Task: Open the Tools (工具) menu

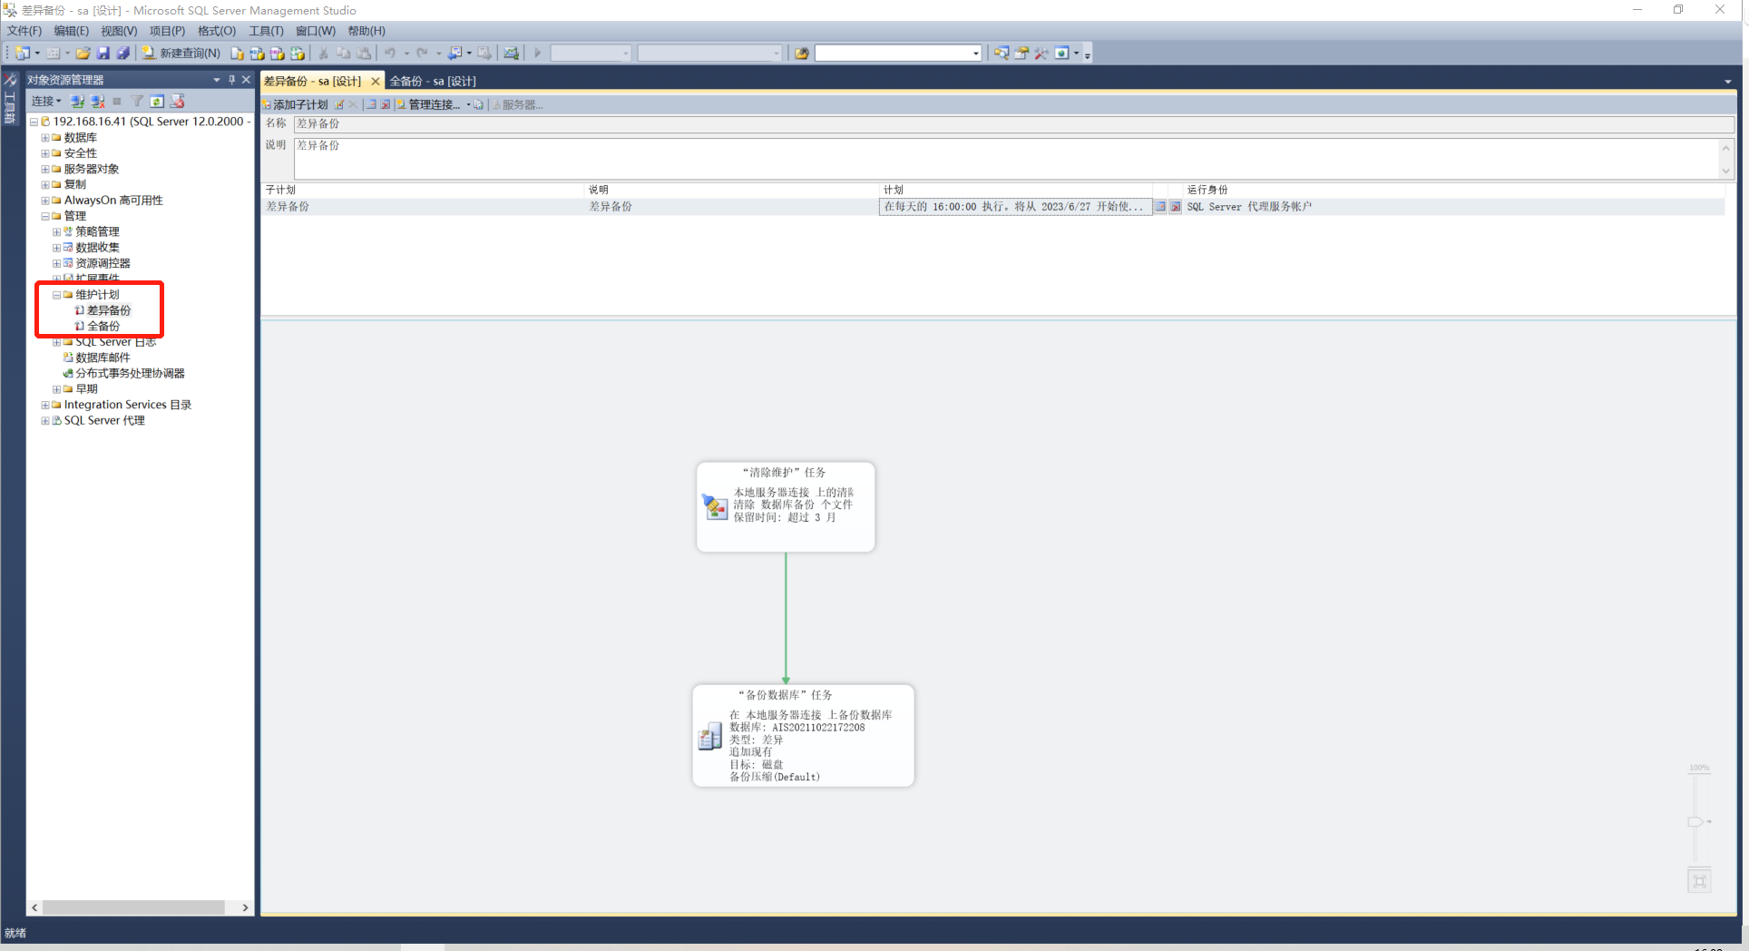Action: click(266, 31)
